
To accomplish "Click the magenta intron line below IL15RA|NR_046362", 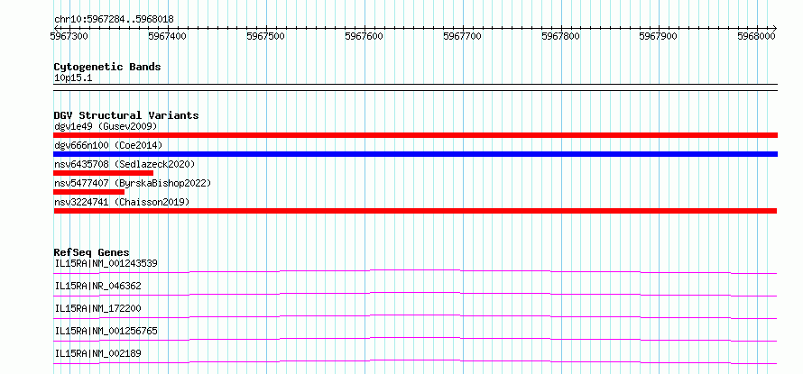I will [415, 294].
